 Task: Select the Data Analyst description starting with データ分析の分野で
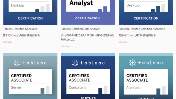click(x=87, y=37)
